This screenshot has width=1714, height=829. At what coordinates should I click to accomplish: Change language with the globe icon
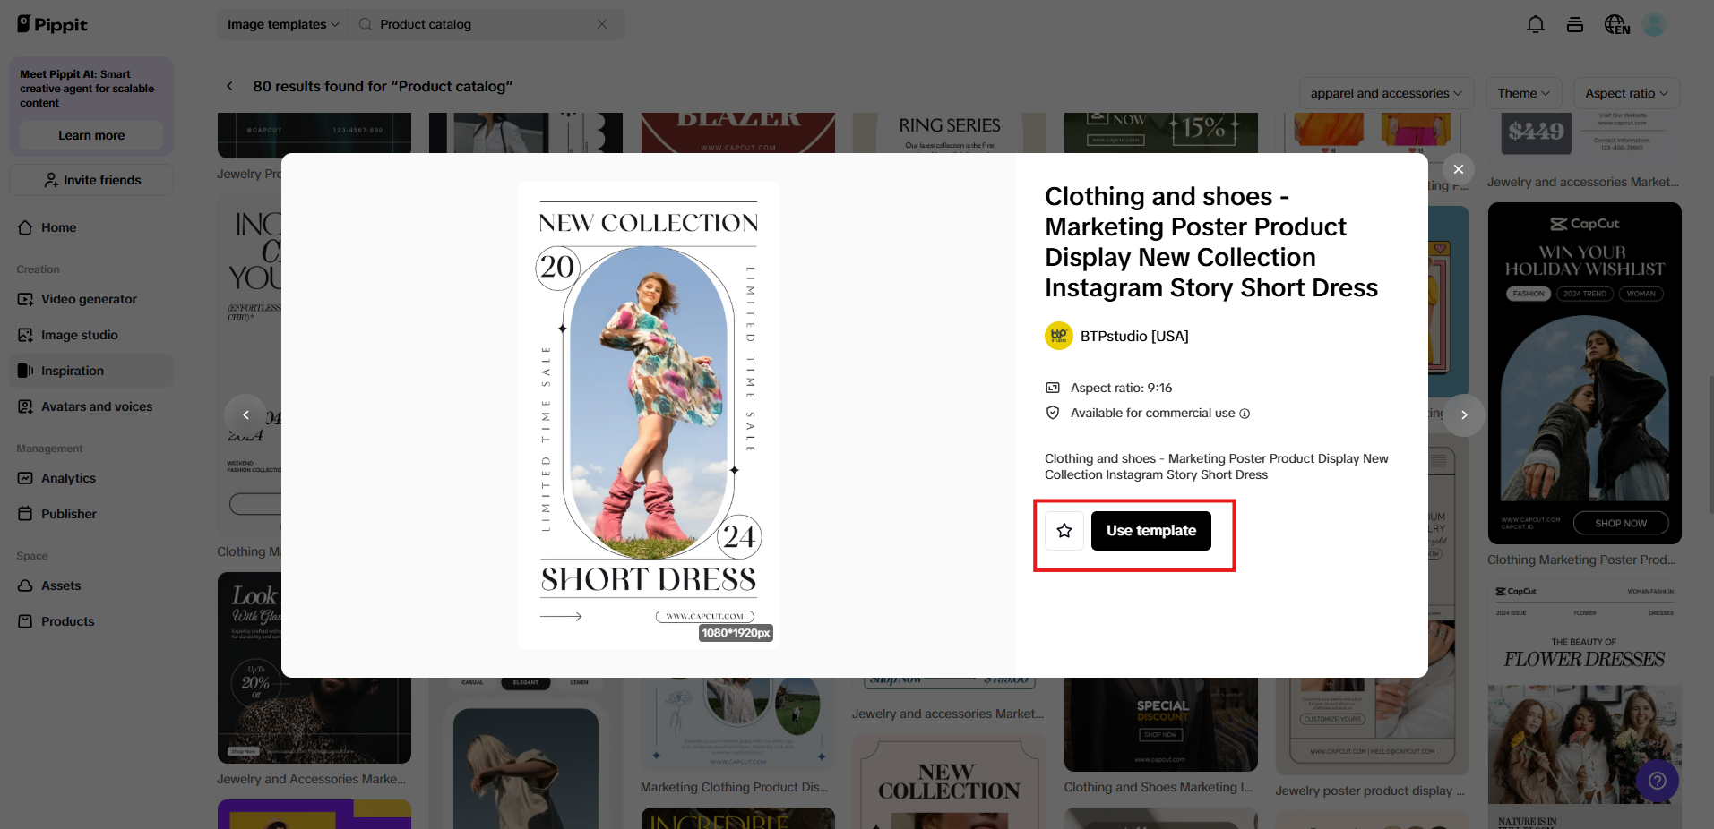pyautogui.click(x=1615, y=25)
